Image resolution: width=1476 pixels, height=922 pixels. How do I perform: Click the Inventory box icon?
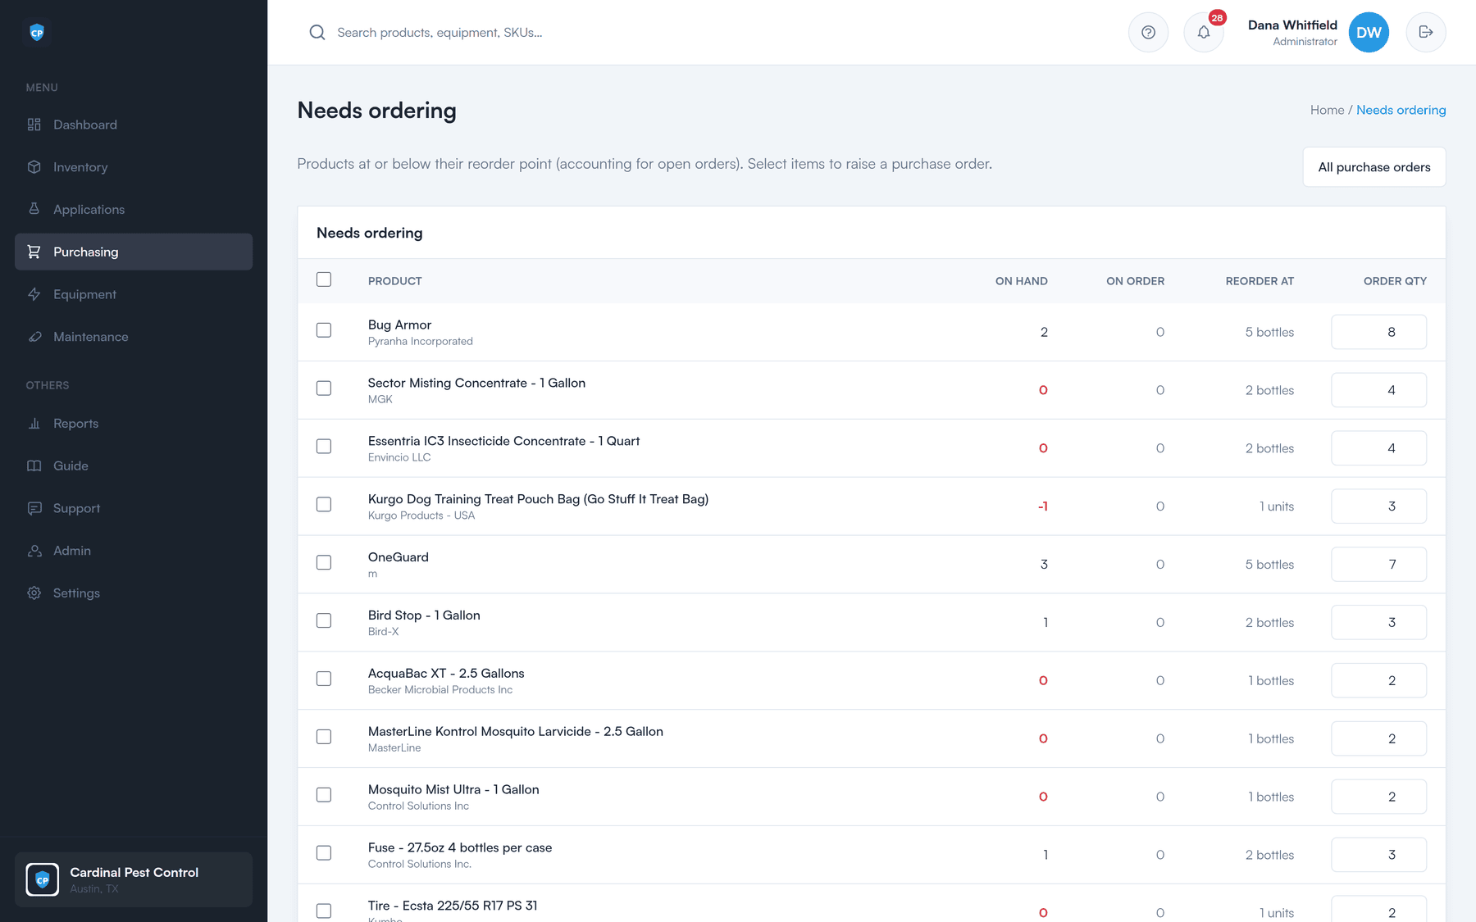tap(34, 167)
